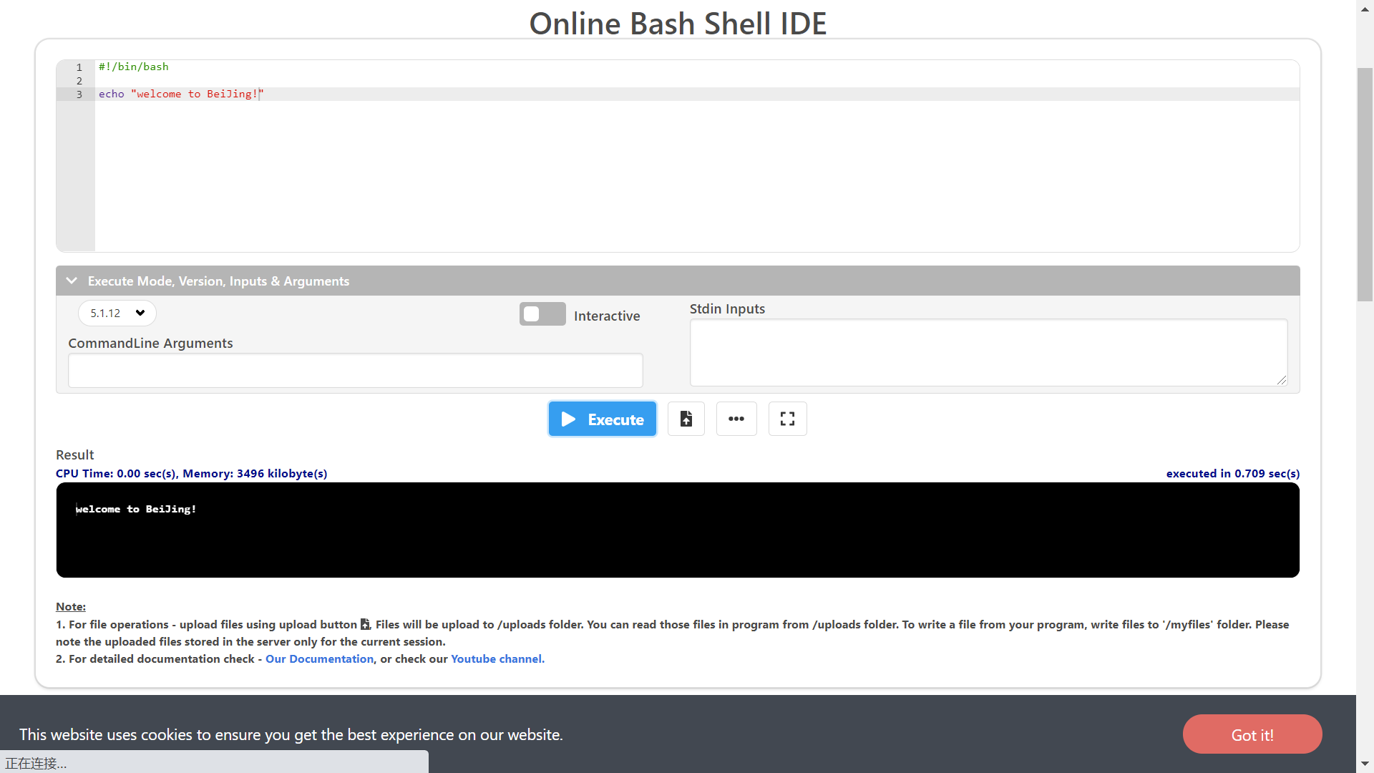
Task: Click the Upload file icon
Action: tap(686, 418)
